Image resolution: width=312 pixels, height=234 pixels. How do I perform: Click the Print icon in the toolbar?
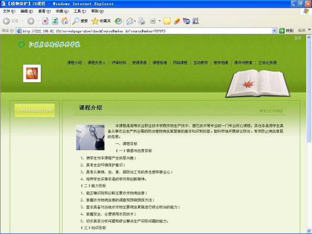pos(141,21)
